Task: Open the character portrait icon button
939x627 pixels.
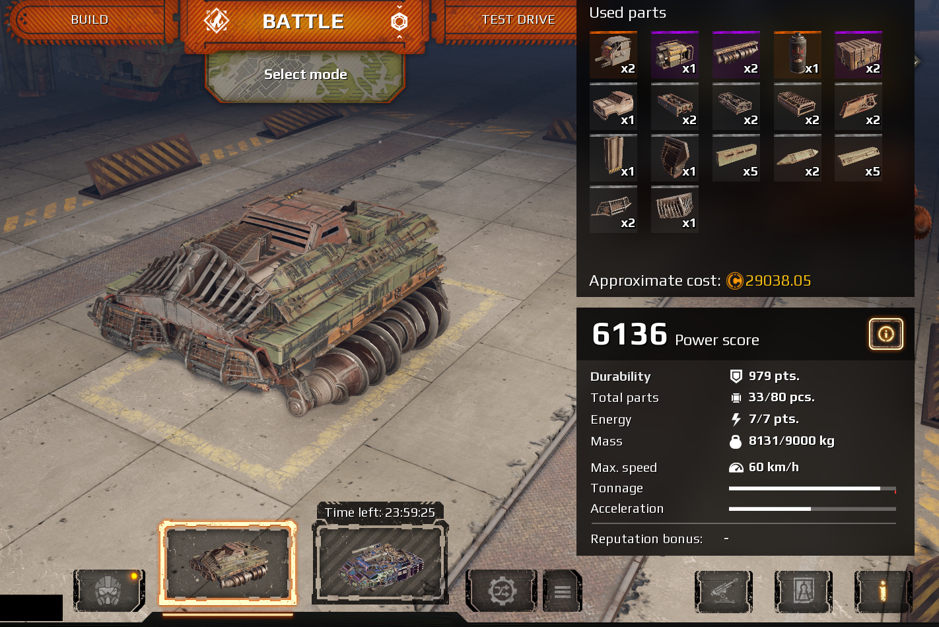Action: 804,591
